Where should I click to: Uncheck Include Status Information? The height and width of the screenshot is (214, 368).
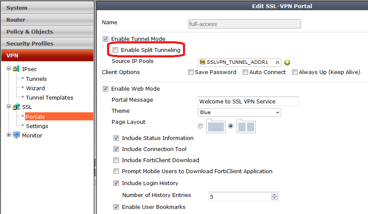pyautogui.click(x=116, y=138)
